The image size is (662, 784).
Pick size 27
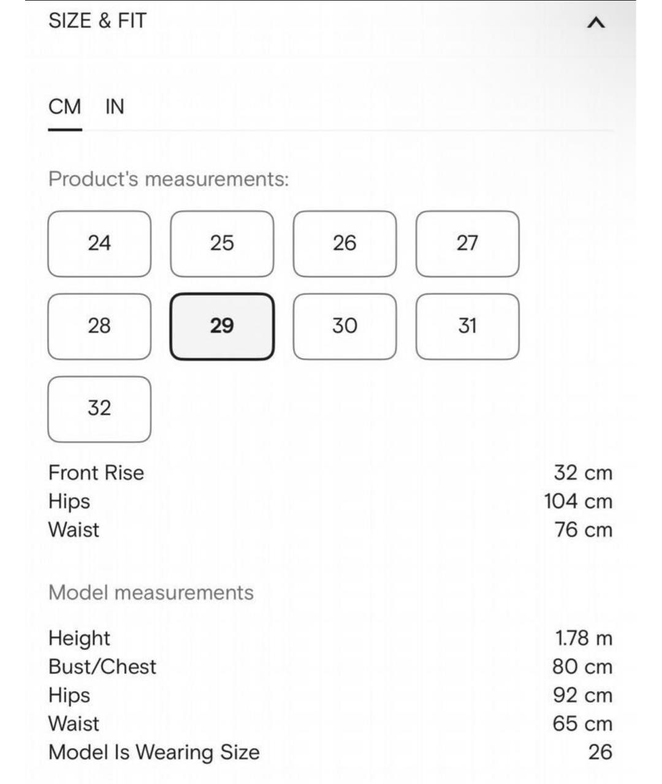click(467, 243)
